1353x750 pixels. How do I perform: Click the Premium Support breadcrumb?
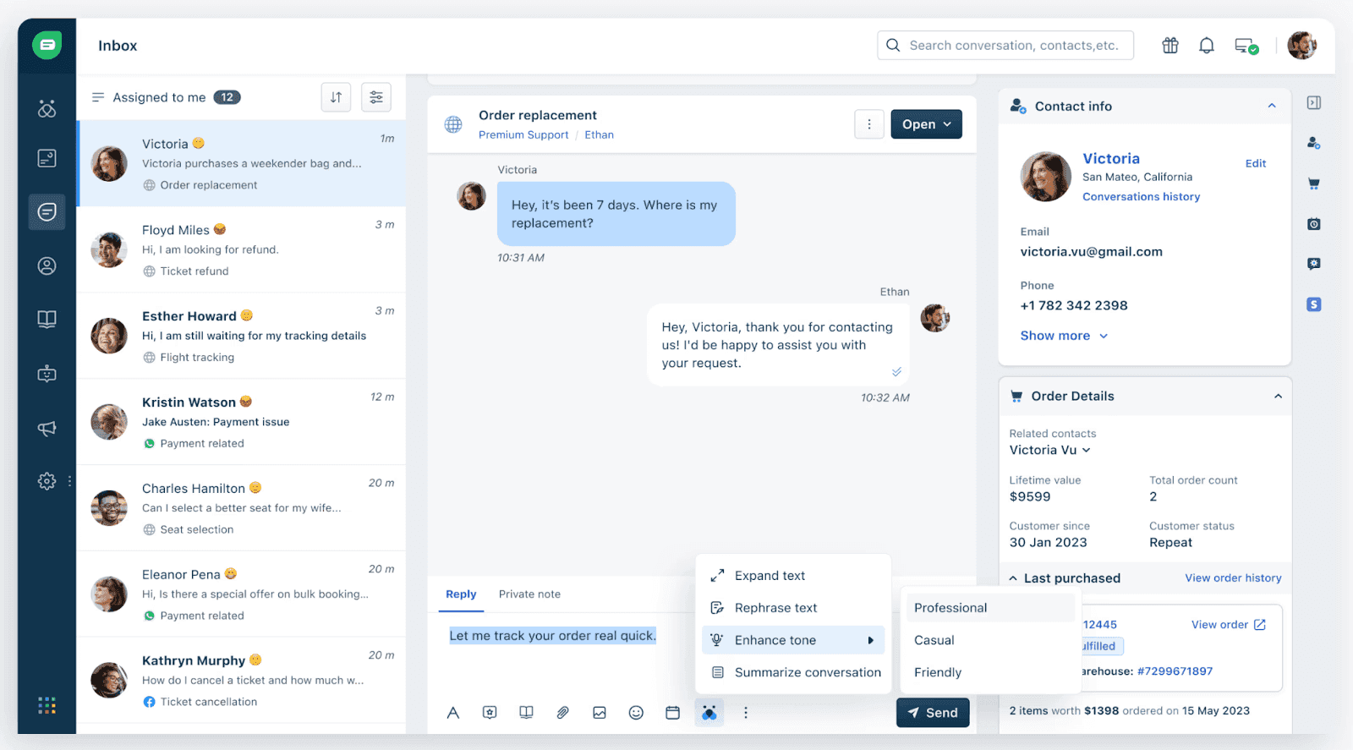[x=523, y=134]
